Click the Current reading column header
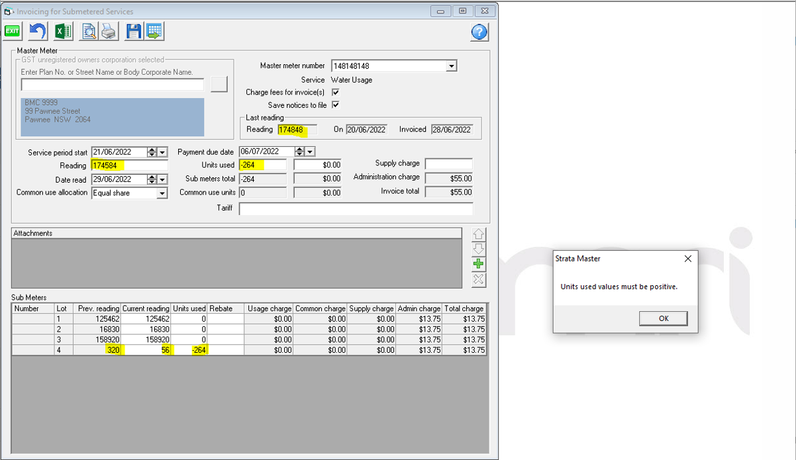 pos(146,308)
